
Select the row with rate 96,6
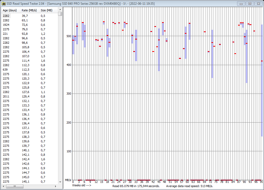pyautogui.click(x=30, y=38)
